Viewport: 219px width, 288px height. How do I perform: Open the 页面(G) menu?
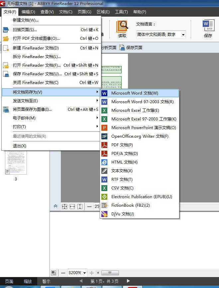click(84, 12)
